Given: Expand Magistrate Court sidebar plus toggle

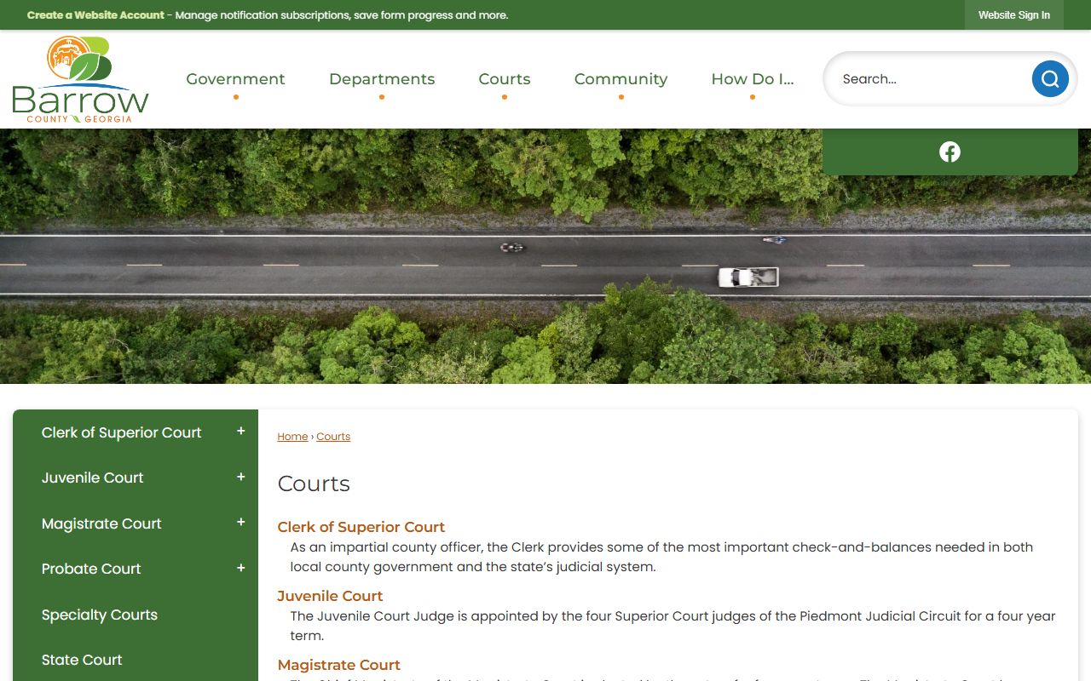Looking at the screenshot, I should 241,523.
